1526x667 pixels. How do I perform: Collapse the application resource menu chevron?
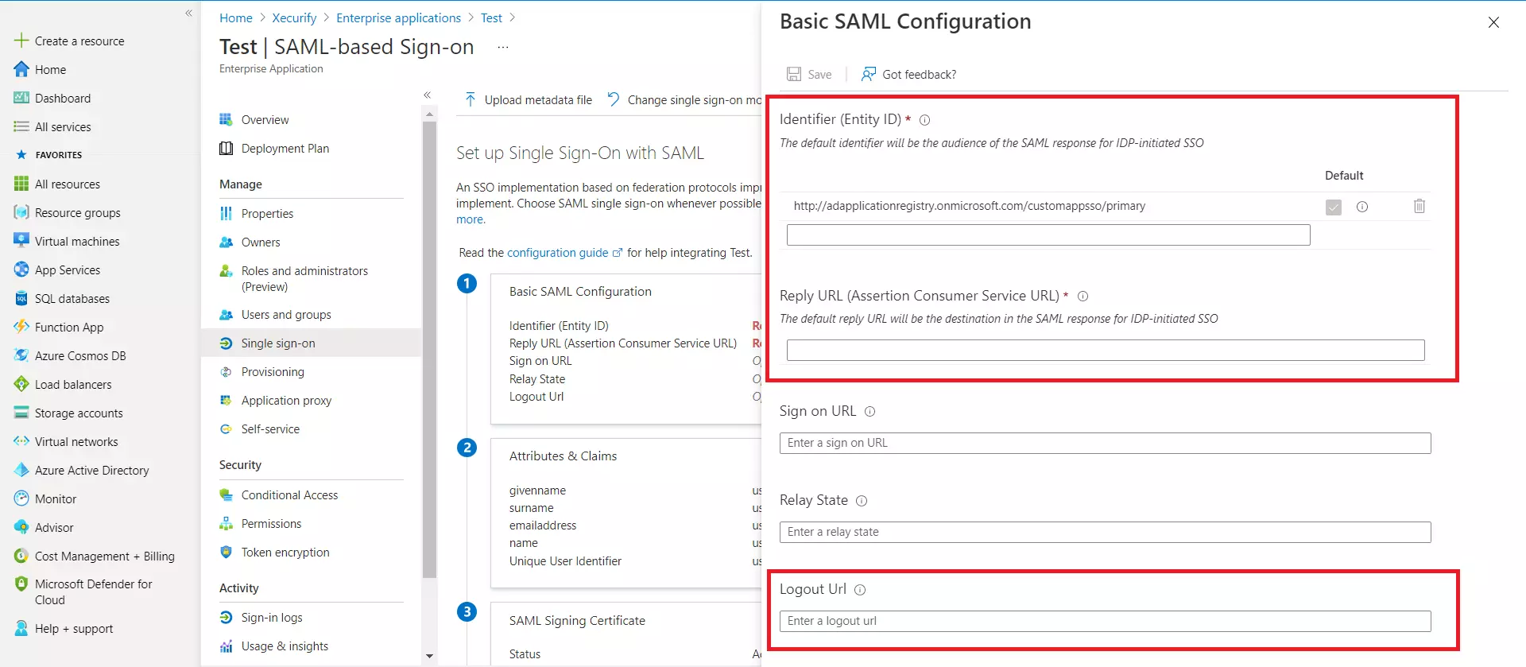[x=427, y=95]
